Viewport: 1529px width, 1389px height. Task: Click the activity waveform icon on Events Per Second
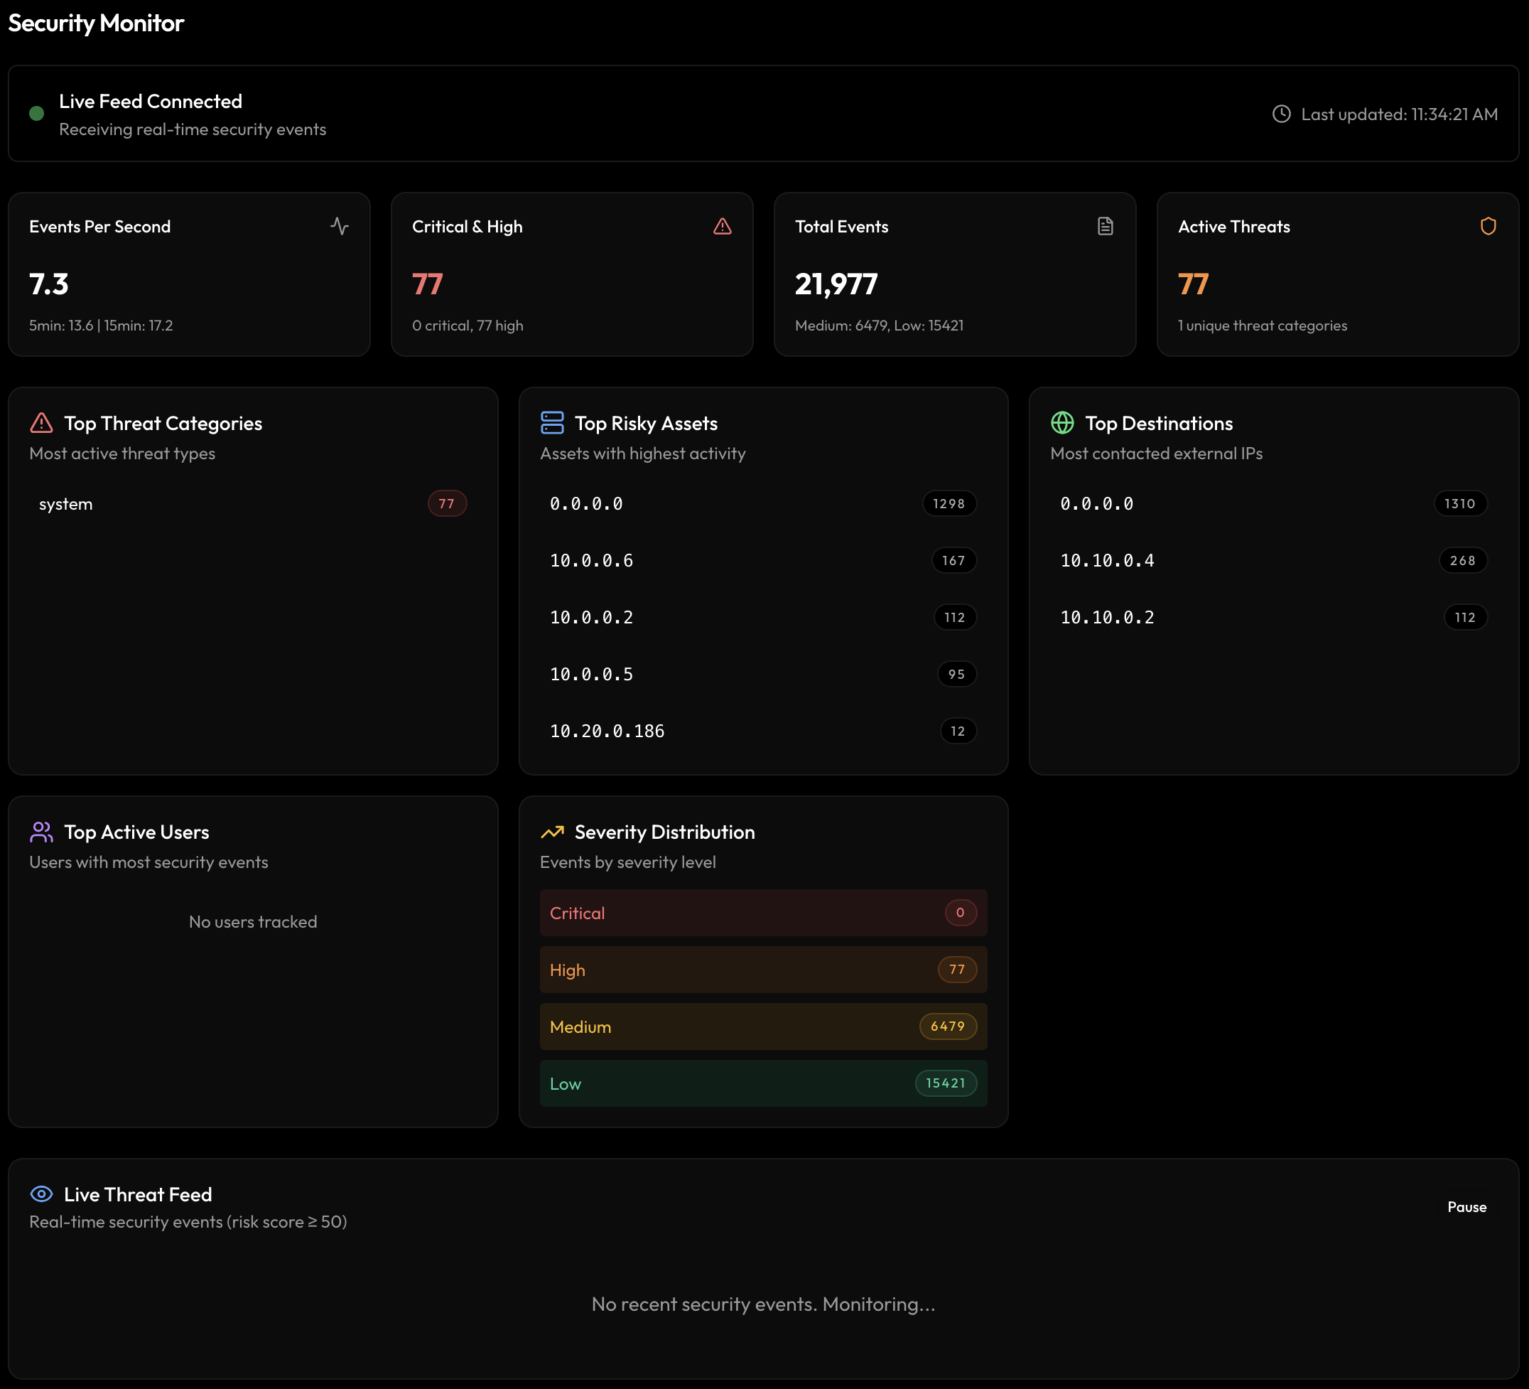[340, 226]
